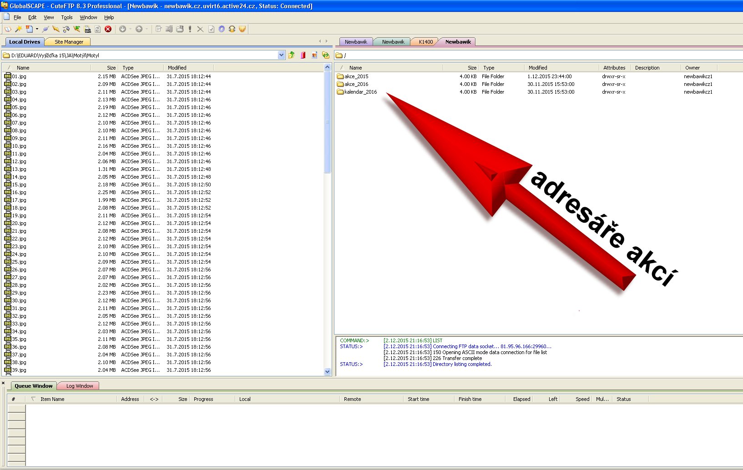Click the headphones support icon
Viewport: 743px width, 470px height.
coord(232,29)
